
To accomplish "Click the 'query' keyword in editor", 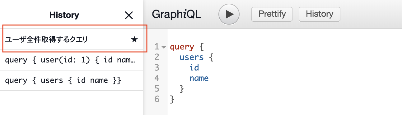I will coord(182,47).
